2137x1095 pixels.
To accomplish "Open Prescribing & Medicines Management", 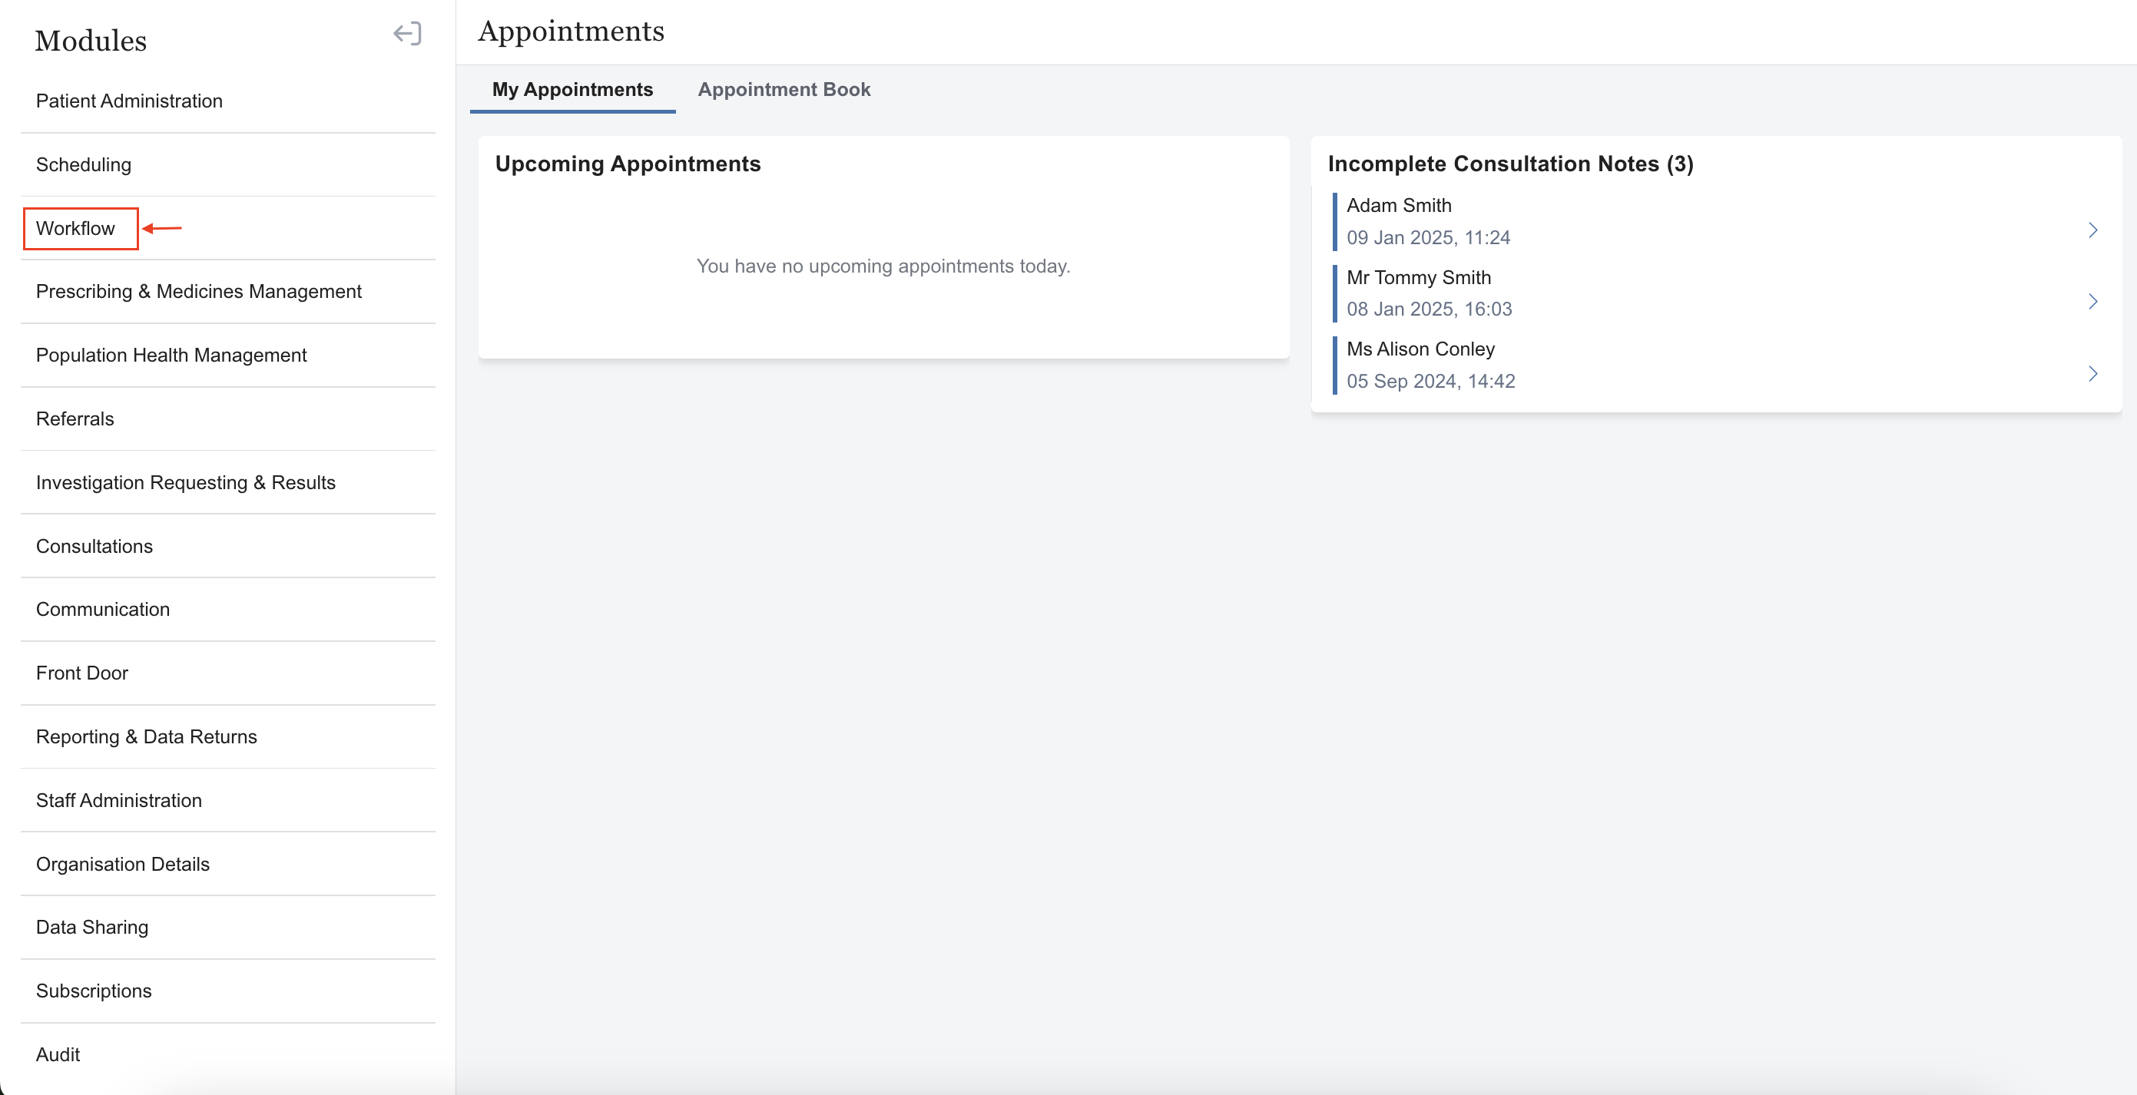I will click(199, 291).
